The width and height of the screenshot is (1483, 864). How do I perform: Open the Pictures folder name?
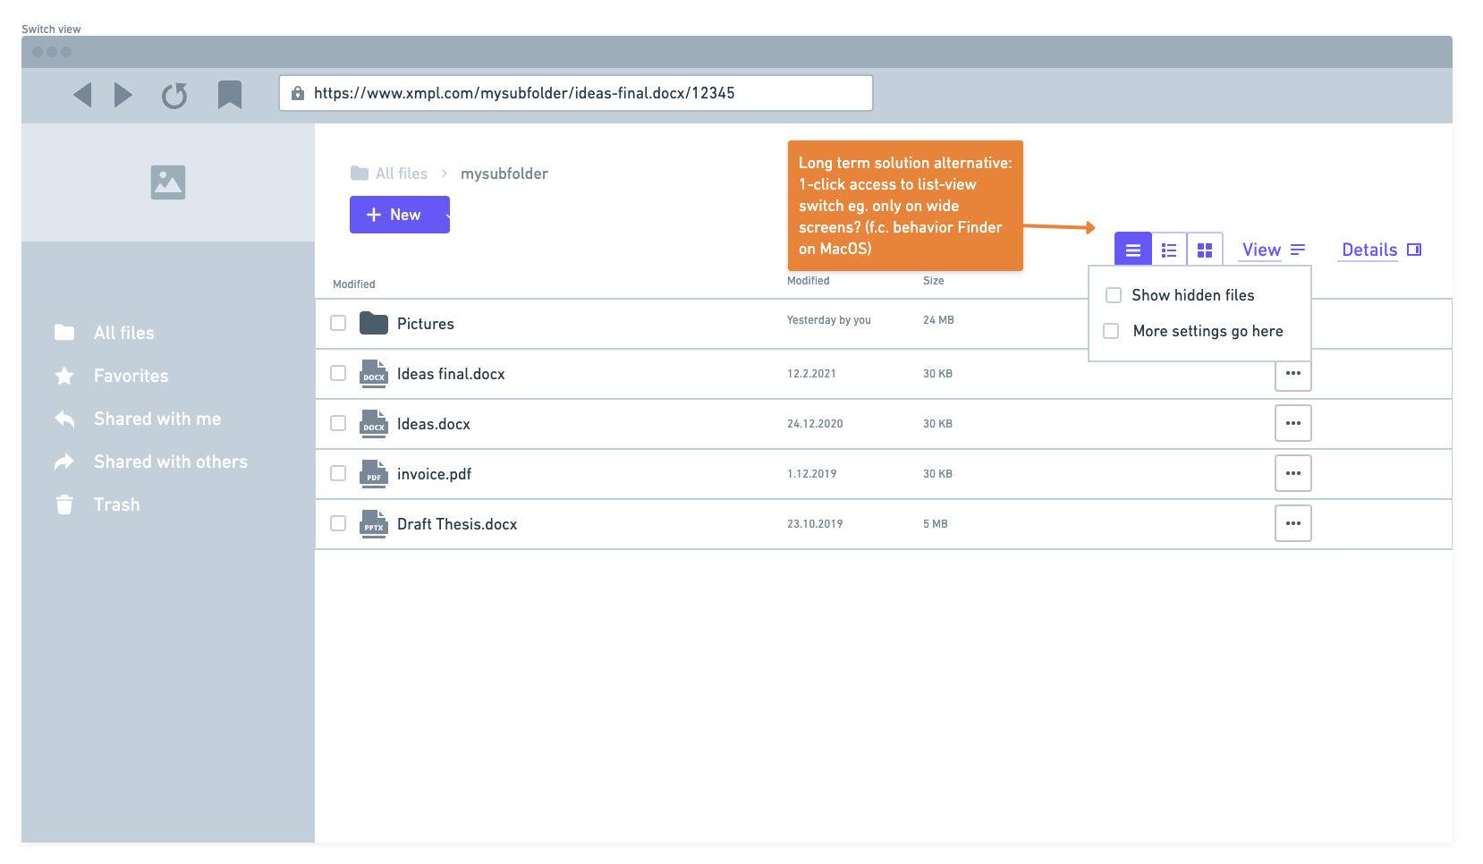tap(426, 324)
